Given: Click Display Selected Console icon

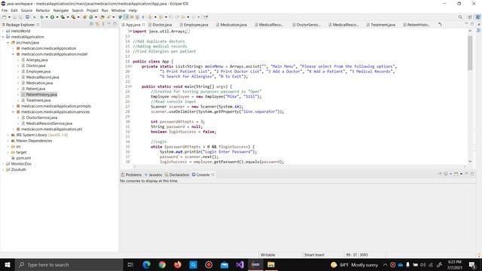Looking at the screenshot, I should [x=446, y=174].
